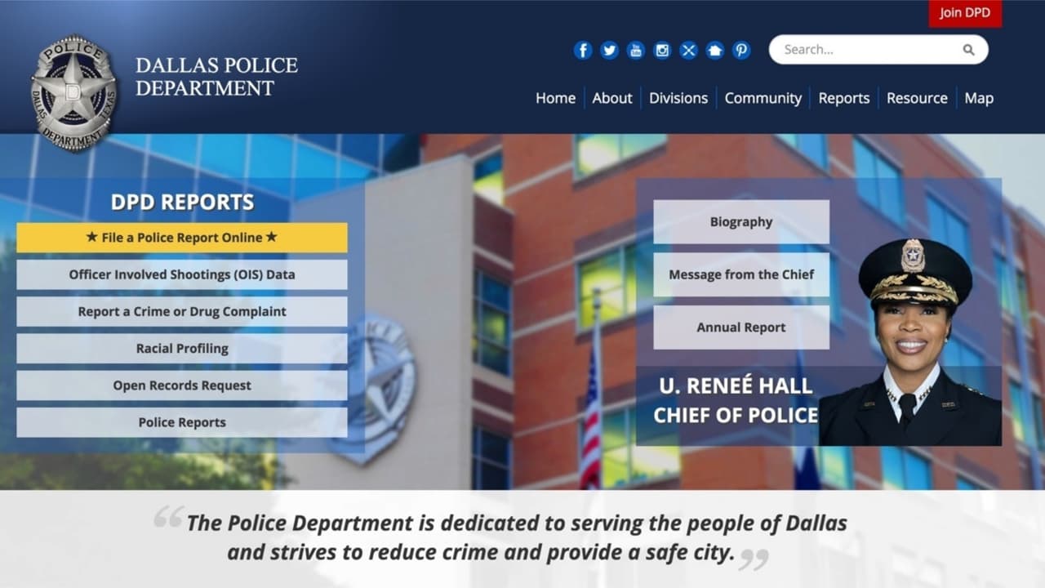Click the X social icon
The height and width of the screenshot is (588, 1045).
click(688, 50)
